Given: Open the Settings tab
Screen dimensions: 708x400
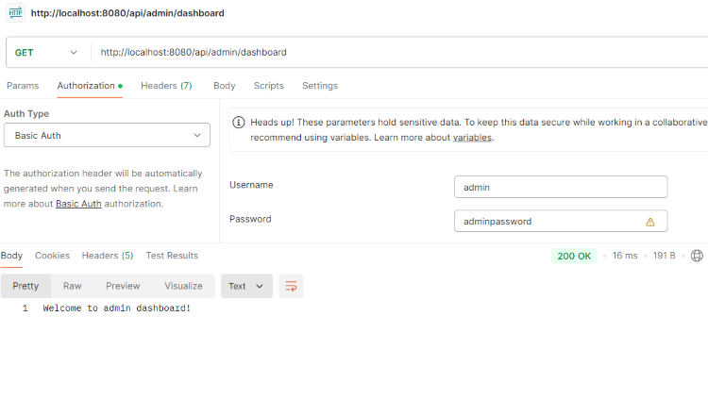Looking at the screenshot, I should point(319,86).
